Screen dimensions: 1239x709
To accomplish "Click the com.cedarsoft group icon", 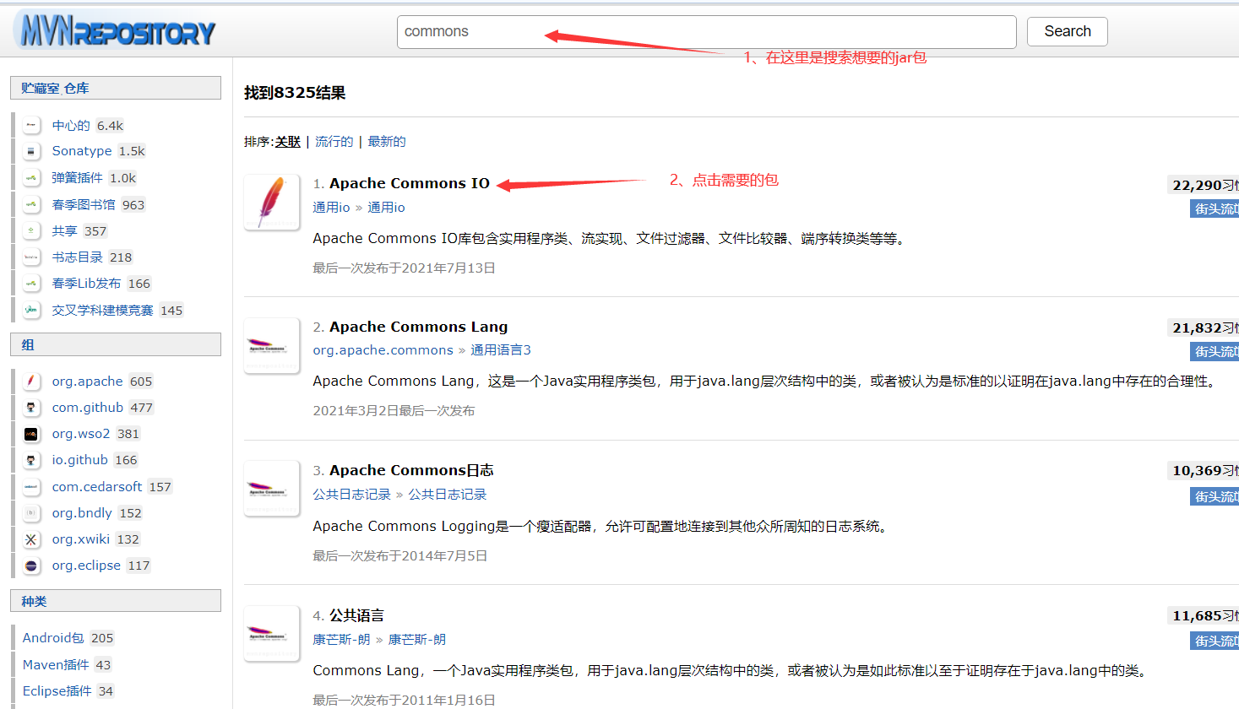I will coord(31,486).
